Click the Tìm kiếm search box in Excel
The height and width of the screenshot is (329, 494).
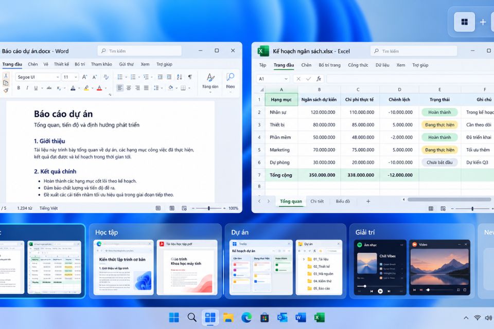click(414, 51)
